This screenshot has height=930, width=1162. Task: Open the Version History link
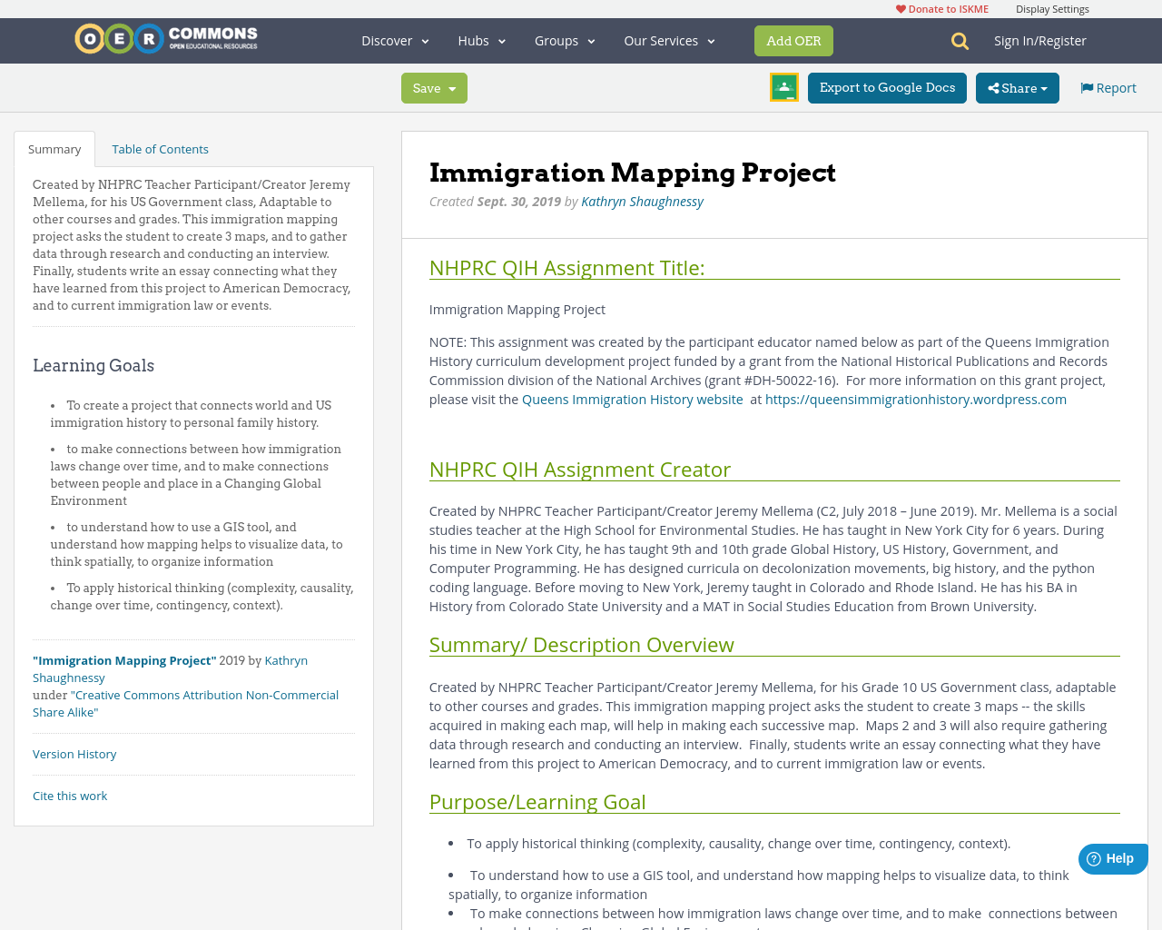[x=74, y=753]
